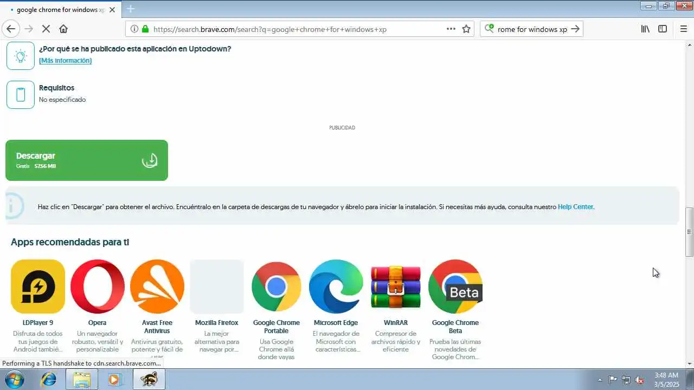Toggle the sidebar view icon
Screen dimensions: 694x390
663,29
